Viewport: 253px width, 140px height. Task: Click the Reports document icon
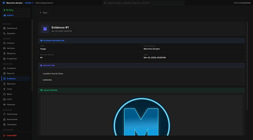4,73
